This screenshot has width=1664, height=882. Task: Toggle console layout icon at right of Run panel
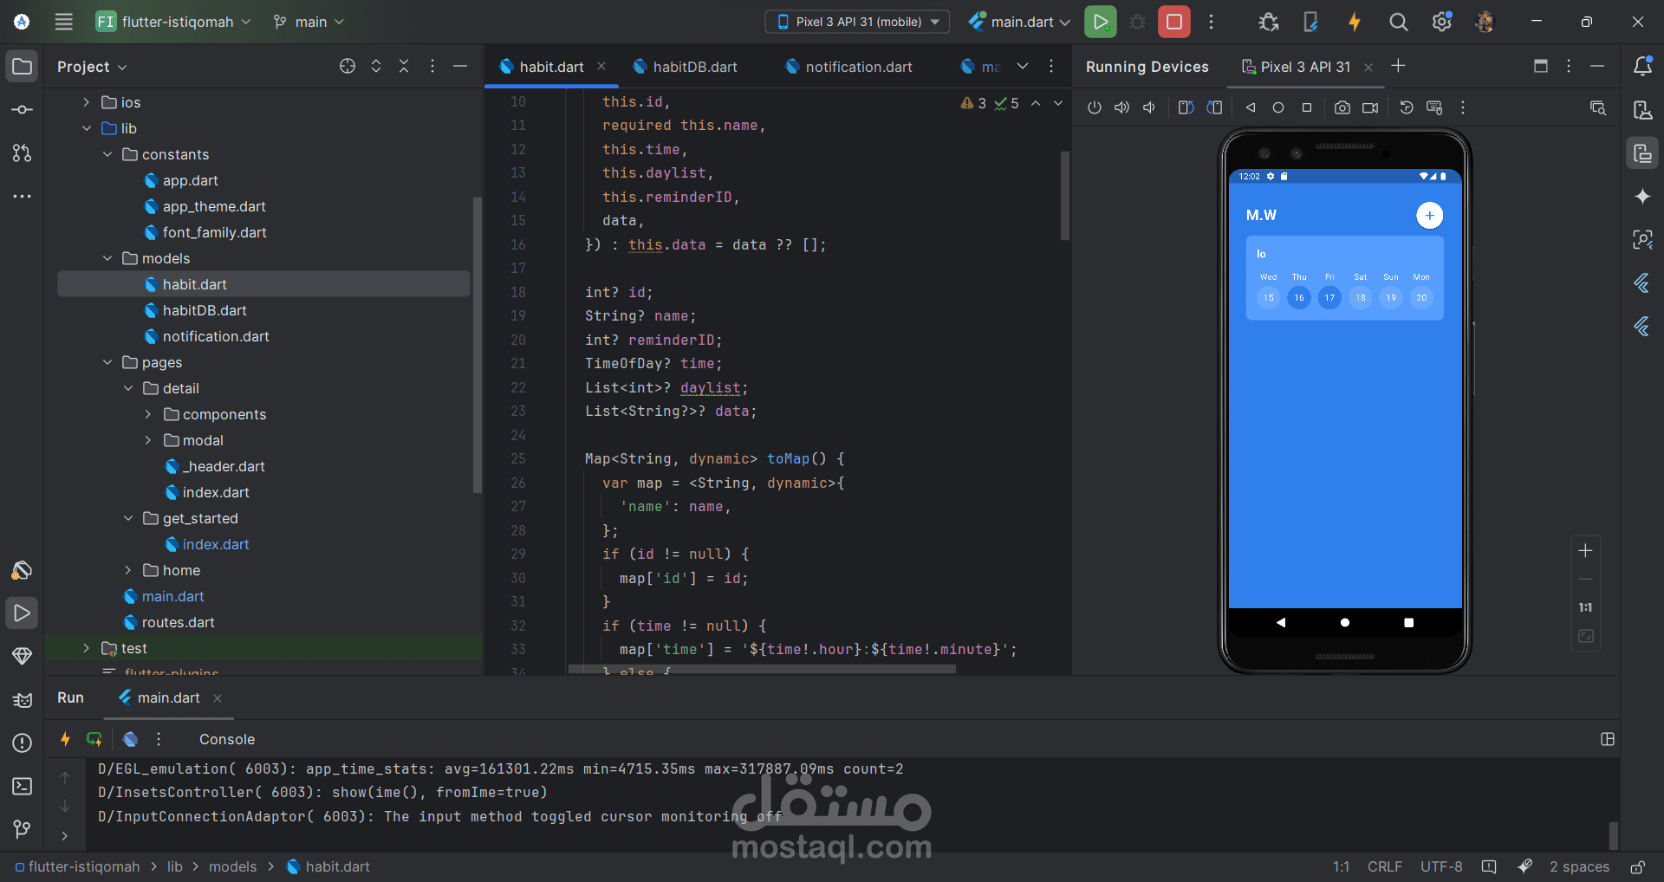(1608, 739)
